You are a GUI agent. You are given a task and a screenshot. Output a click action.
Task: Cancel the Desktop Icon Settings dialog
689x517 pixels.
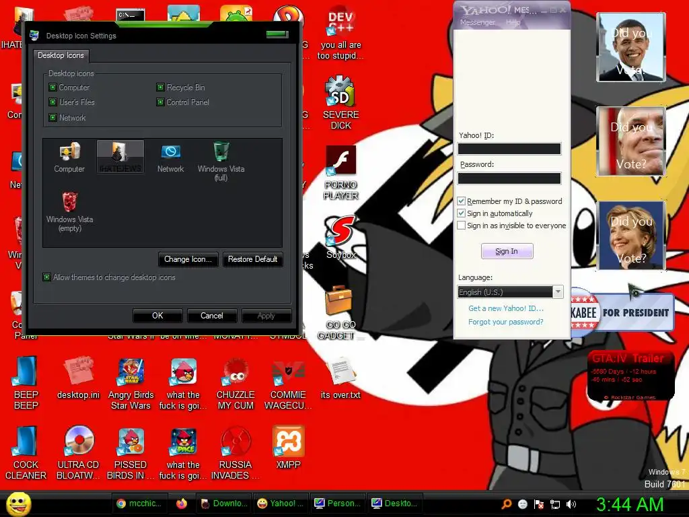click(212, 316)
